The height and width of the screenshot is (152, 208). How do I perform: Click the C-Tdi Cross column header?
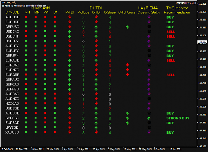pos(127,12)
